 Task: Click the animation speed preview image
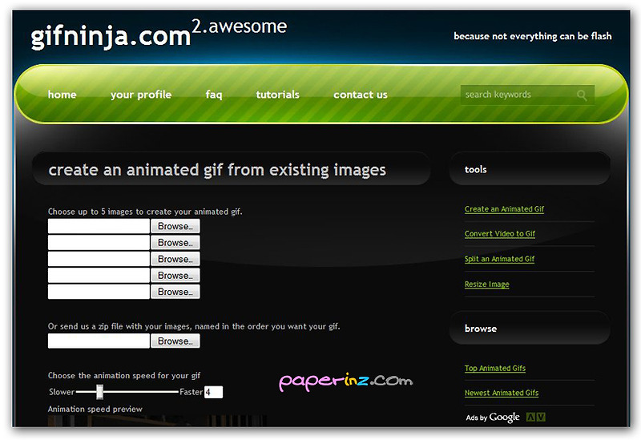tap(157, 422)
